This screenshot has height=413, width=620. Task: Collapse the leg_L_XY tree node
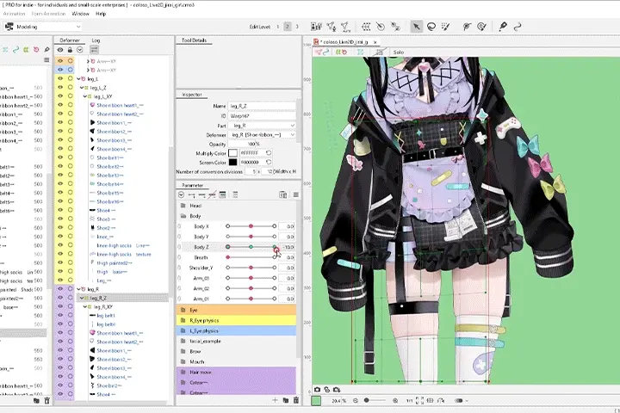84,96
